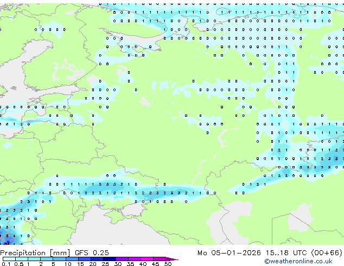Click the '15..18 UTC' time text
344x266 pixels.
(286, 252)
